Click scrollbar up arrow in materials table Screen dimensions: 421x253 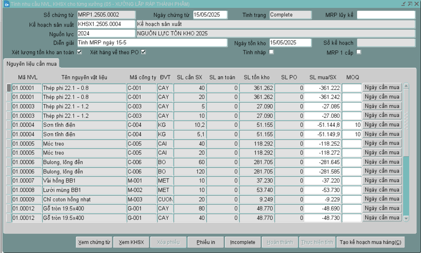point(406,87)
